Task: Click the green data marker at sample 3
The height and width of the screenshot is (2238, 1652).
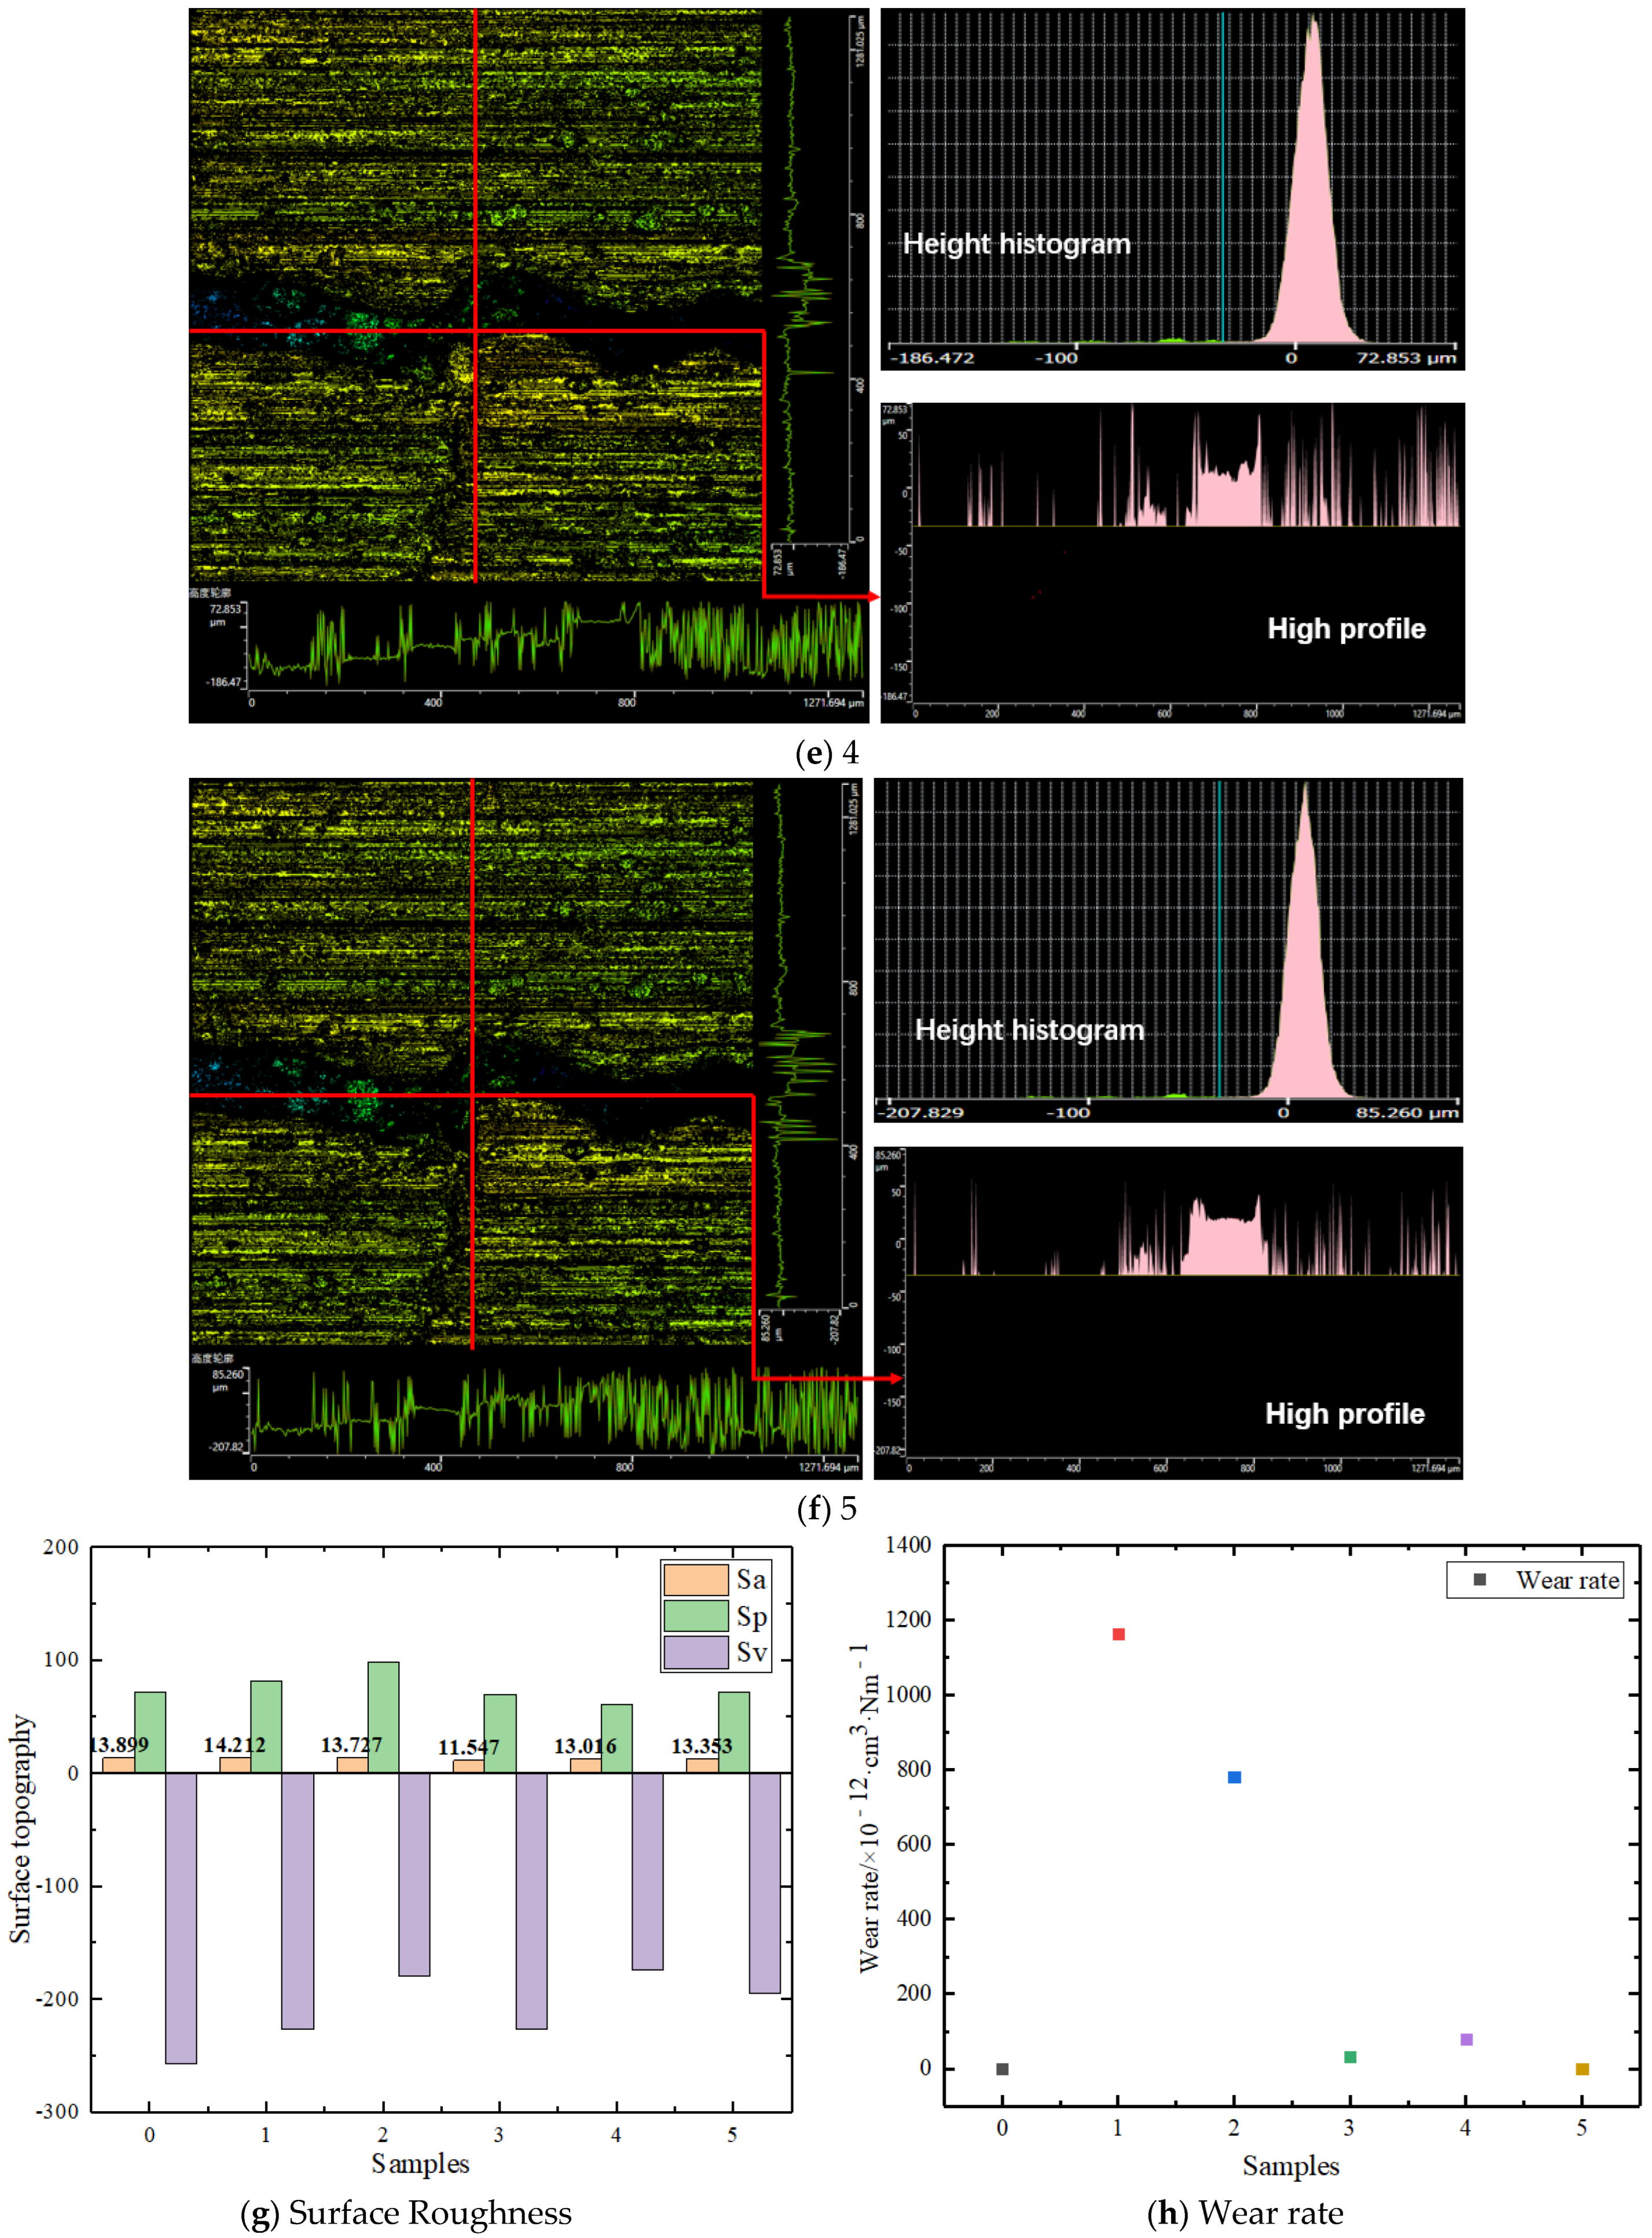Action: click(x=1350, y=2057)
